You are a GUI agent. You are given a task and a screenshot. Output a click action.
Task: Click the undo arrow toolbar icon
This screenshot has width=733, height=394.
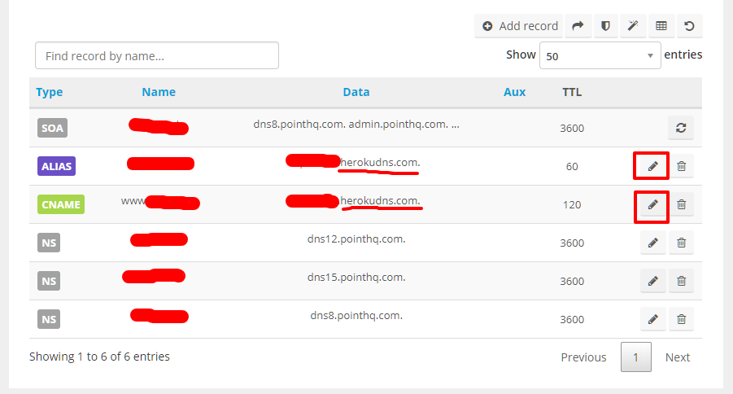[689, 26]
